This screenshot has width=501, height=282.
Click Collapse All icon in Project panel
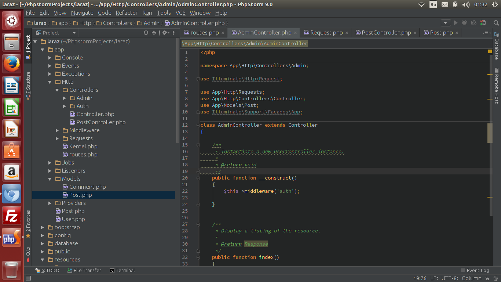[x=154, y=33]
